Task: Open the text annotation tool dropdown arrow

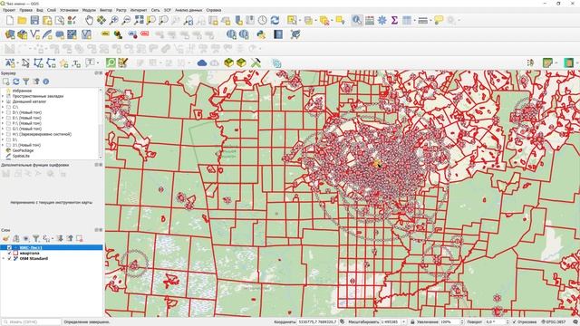Action: coord(98,63)
